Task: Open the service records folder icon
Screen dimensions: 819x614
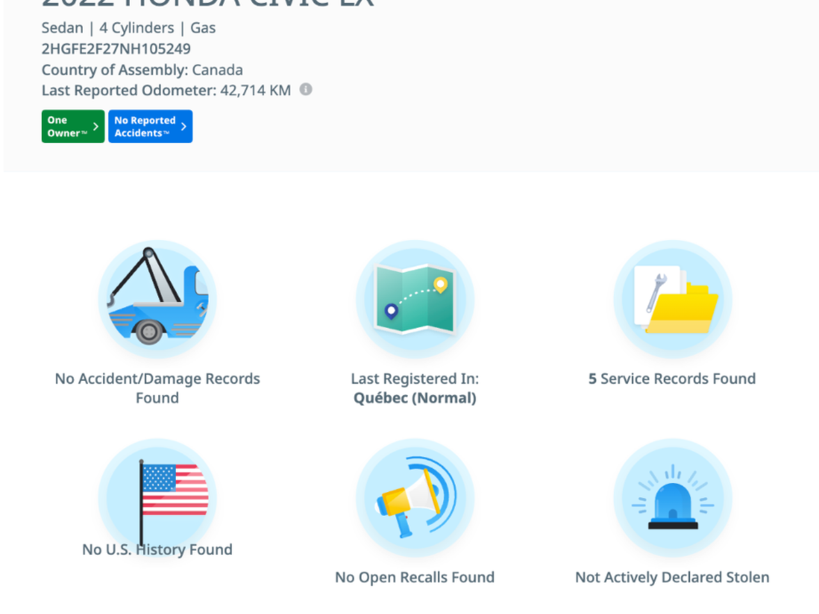Action: 672,299
